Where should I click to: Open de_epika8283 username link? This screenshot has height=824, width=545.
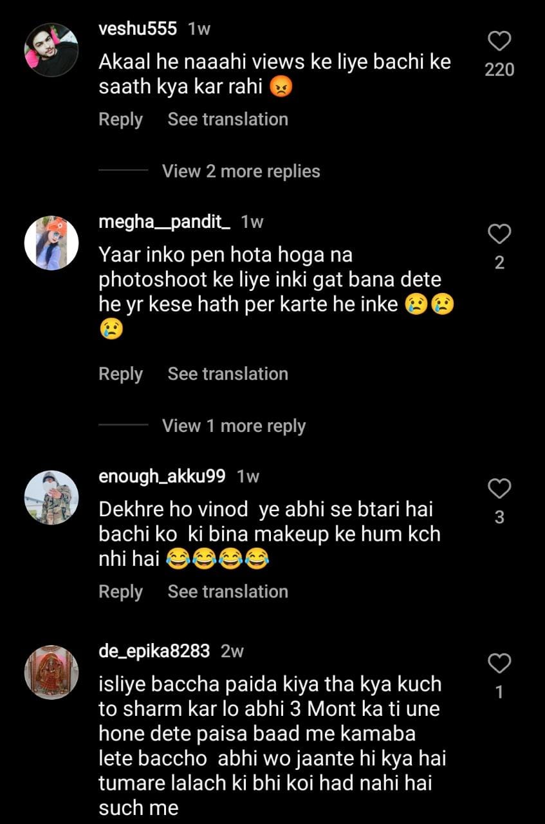point(154,651)
